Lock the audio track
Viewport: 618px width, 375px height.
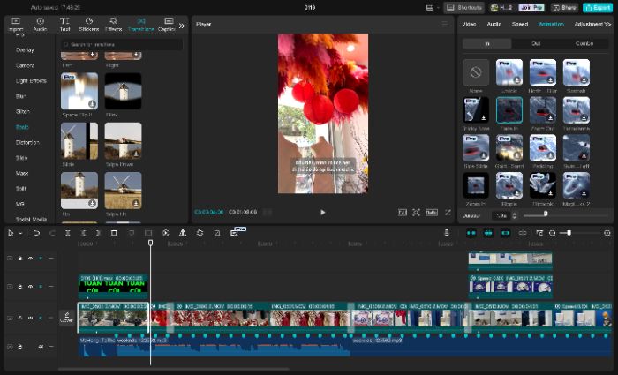click(20, 347)
